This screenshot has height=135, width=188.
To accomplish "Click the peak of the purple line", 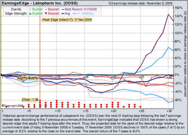I will [169, 14].
